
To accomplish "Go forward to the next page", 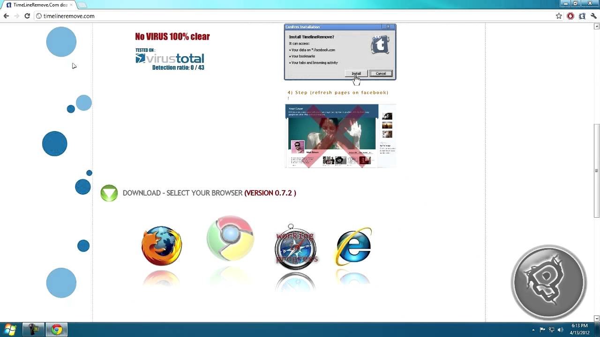I will (17, 16).
